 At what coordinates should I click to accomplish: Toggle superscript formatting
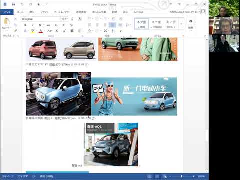point(63,25)
